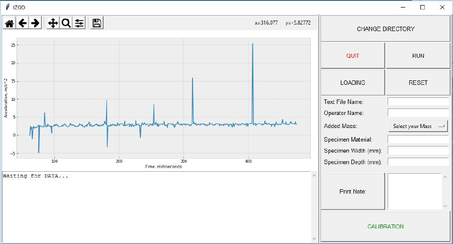The width and height of the screenshot is (453, 244).
Task: Start the test with RUN button
Action: pos(418,56)
